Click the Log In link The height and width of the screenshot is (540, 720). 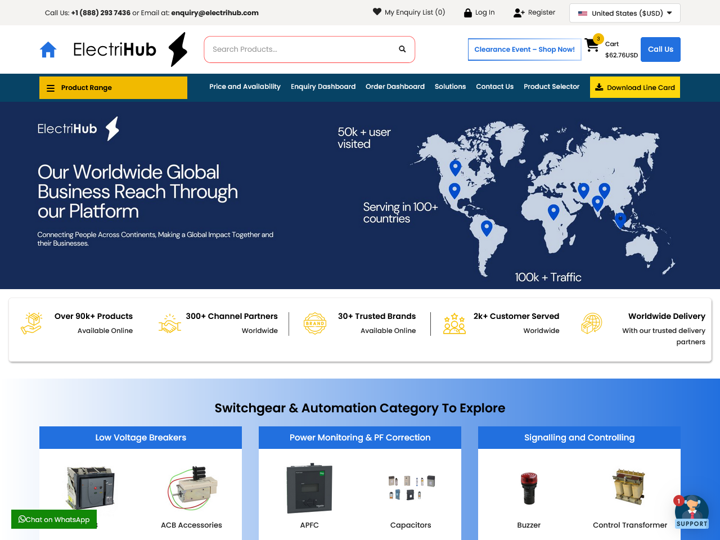pos(479,12)
